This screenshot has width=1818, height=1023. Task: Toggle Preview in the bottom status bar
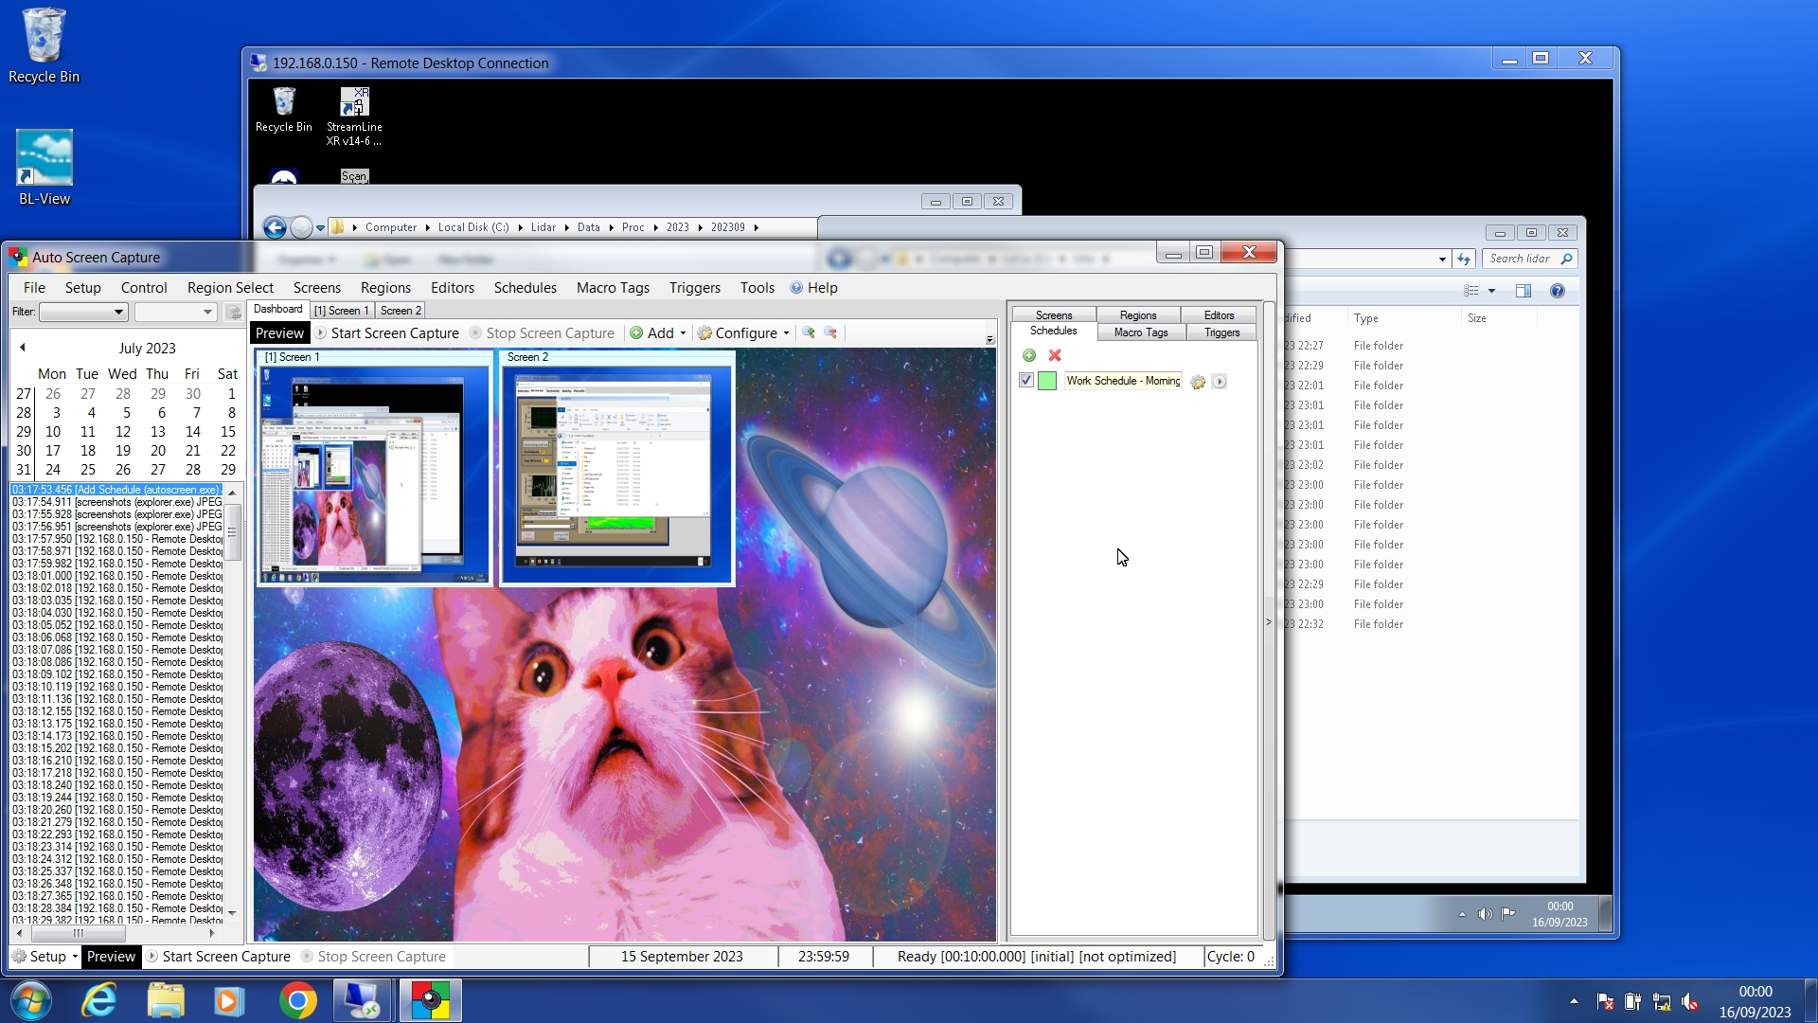(x=111, y=957)
